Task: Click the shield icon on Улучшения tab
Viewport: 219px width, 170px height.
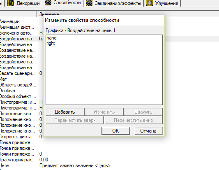Action: coord(150,3)
